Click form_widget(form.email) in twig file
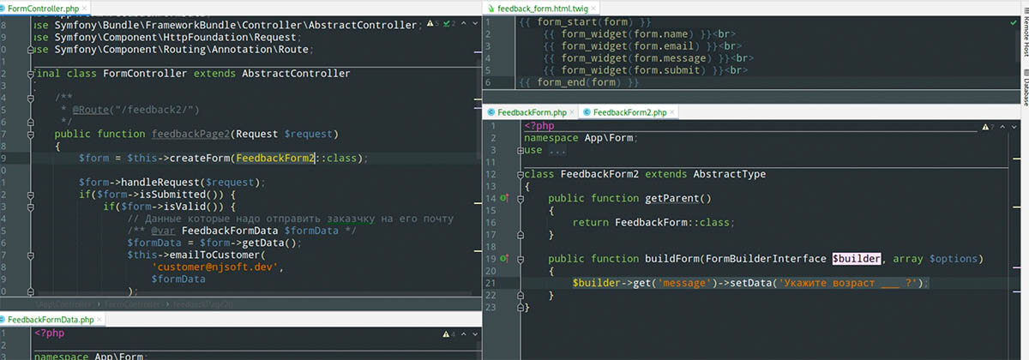 coord(629,45)
